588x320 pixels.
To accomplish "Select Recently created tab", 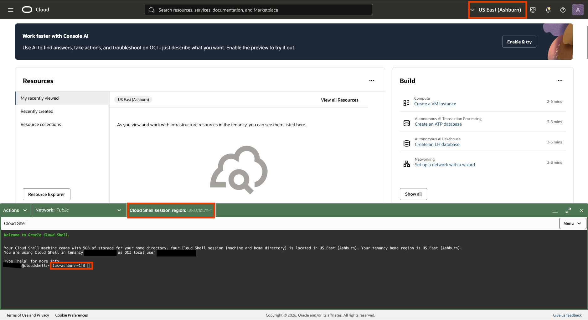I will 63,111.
